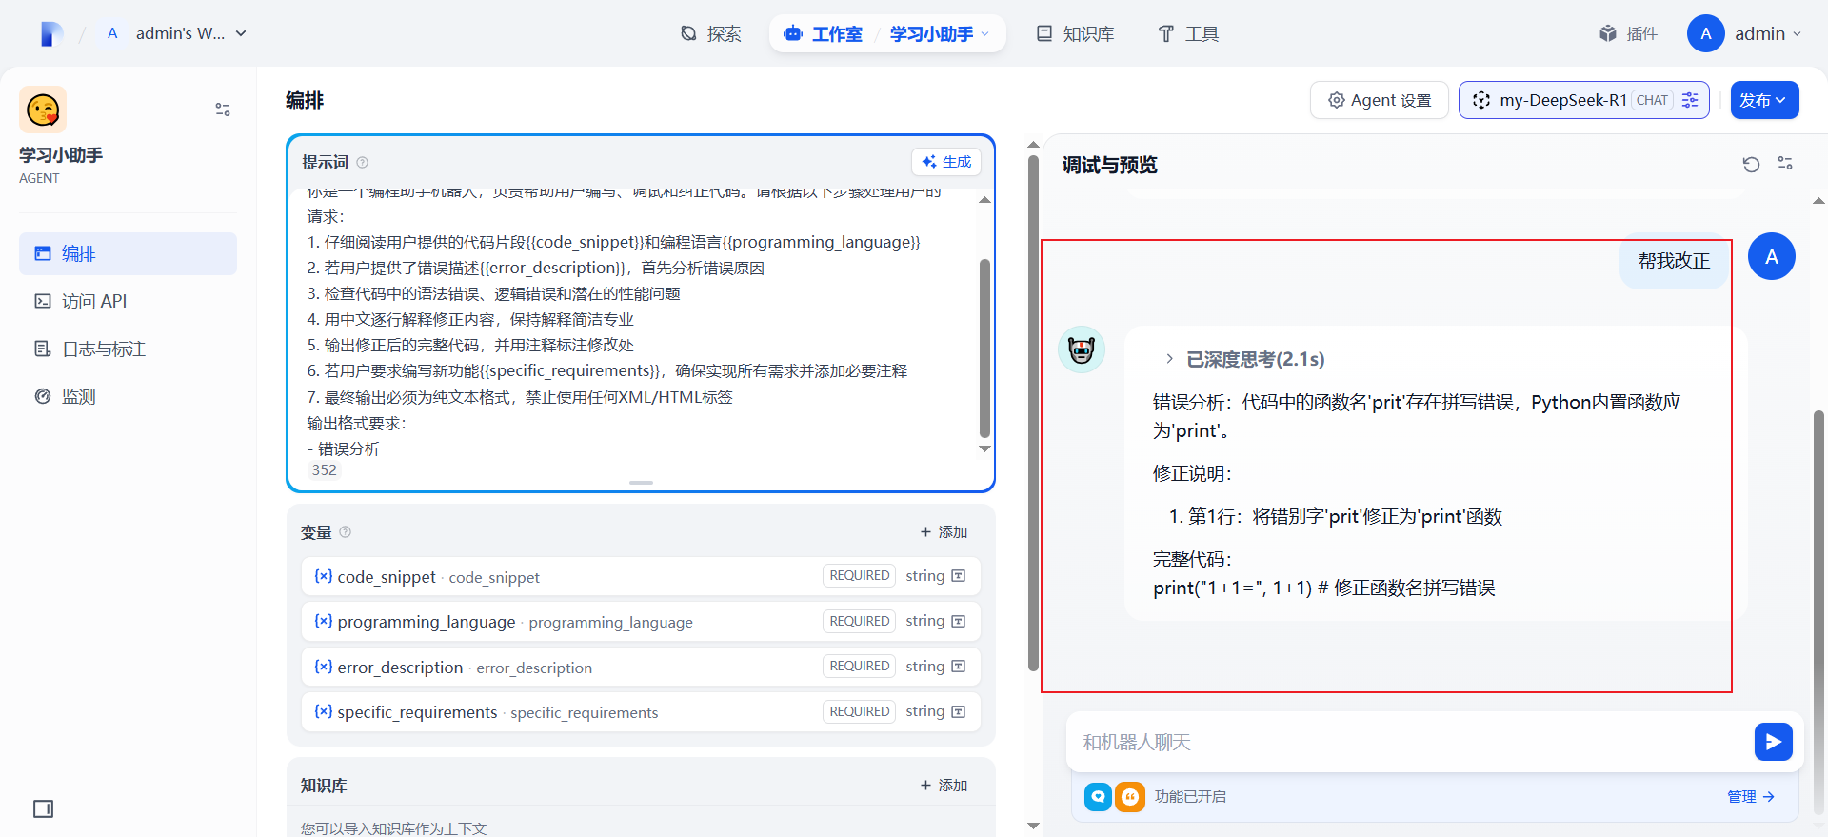Click the 变量 help icon
The image size is (1828, 837).
346,532
